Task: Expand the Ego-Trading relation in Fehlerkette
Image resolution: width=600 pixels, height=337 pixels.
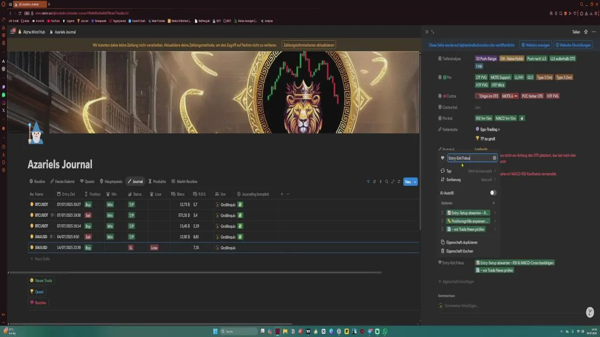Action: pyautogui.click(x=487, y=129)
